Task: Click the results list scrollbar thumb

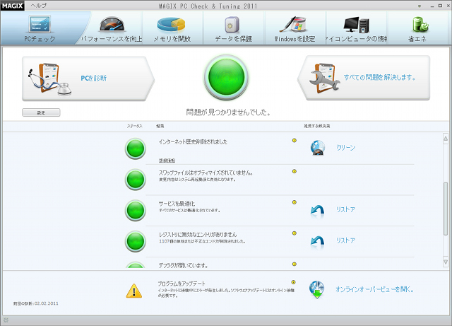Action: [446, 208]
